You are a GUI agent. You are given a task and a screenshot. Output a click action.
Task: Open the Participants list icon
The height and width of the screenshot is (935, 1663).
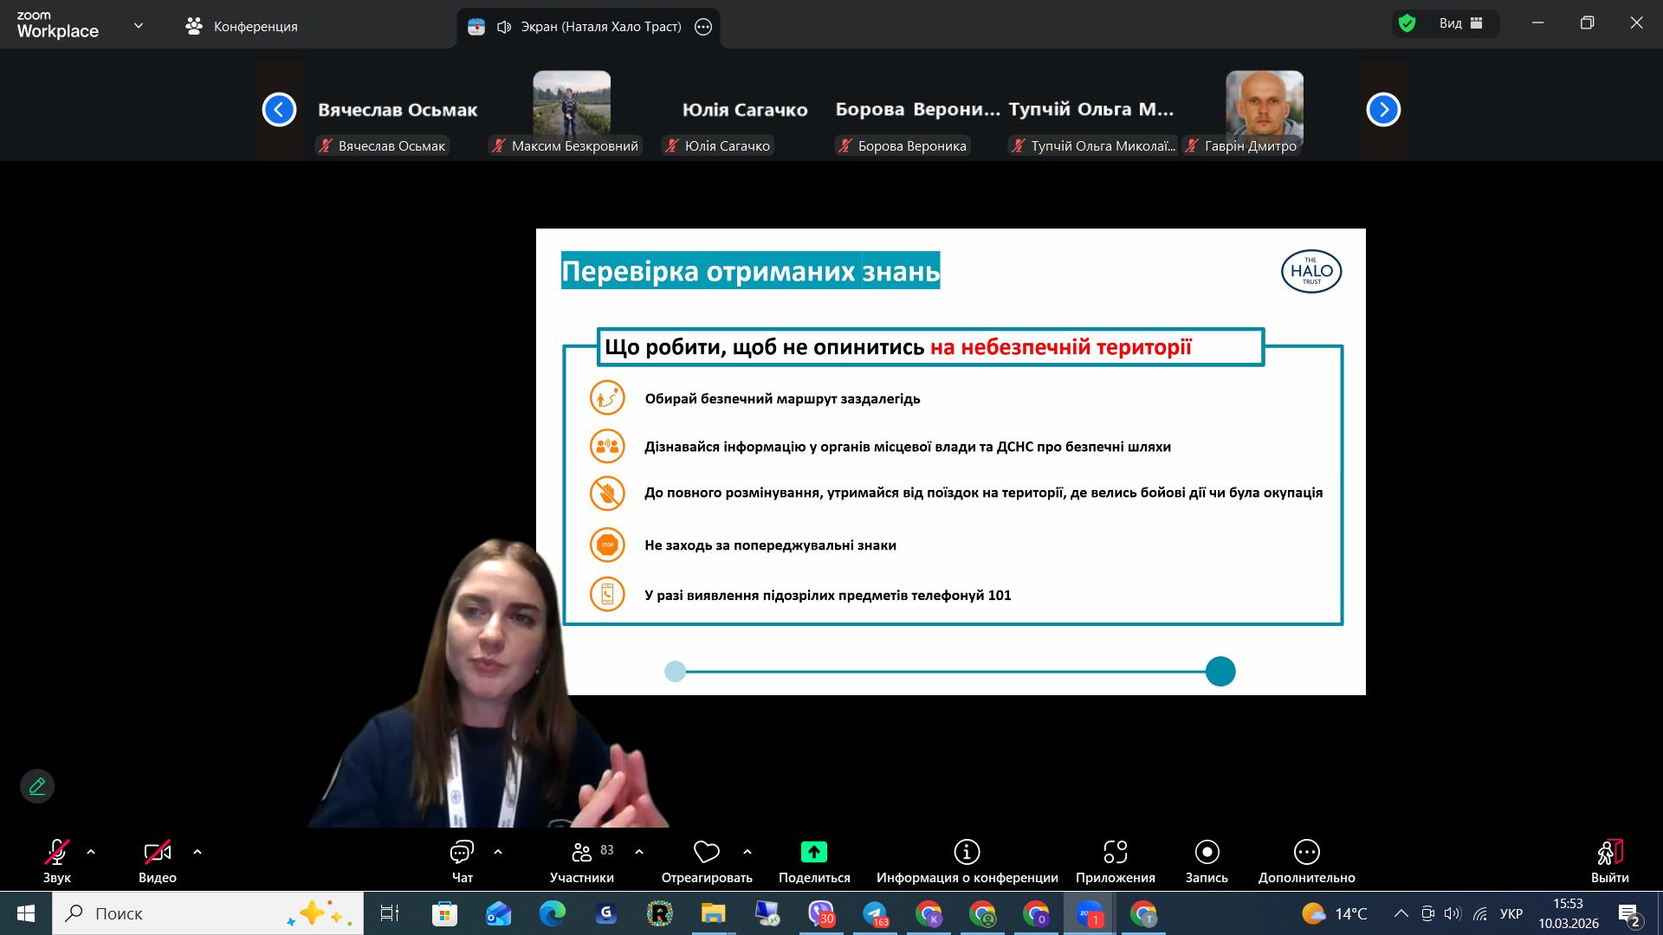point(582,853)
